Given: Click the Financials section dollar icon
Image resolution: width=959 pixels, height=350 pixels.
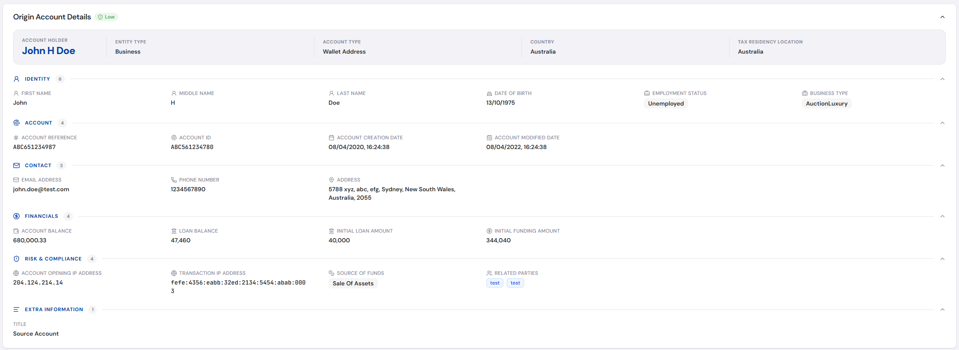Looking at the screenshot, I should (x=16, y=216).
